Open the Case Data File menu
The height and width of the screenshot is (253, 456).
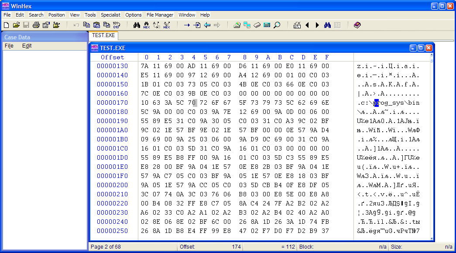point(9,46)
